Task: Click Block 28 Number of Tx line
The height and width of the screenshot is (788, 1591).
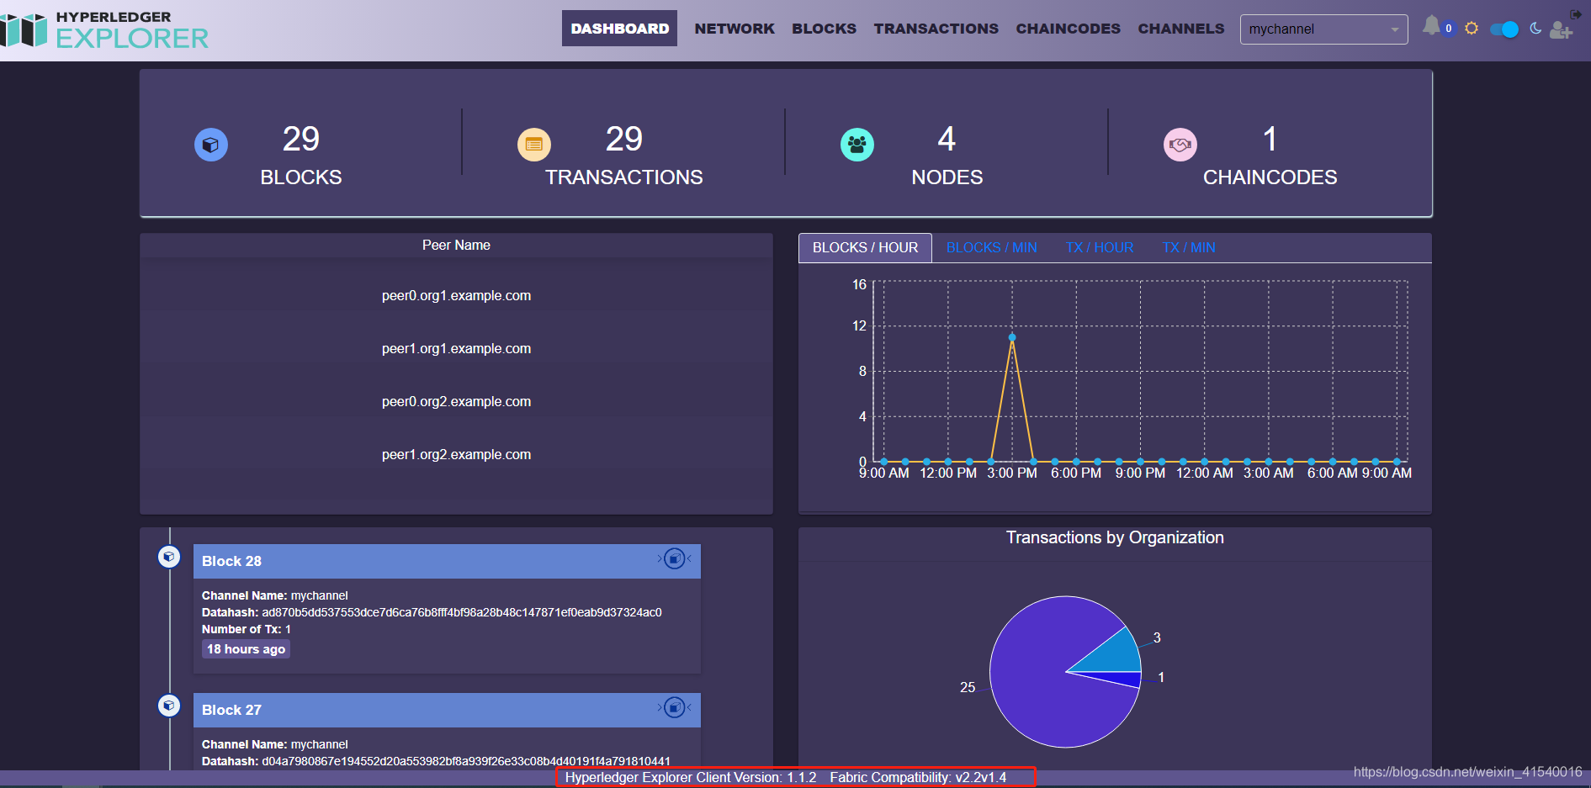Action: 247,629
